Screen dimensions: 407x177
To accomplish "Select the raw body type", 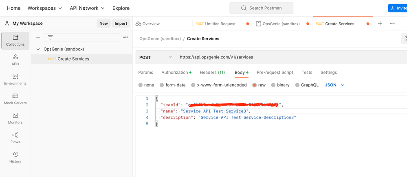I will pyautogui.click(x=254, y=85).
